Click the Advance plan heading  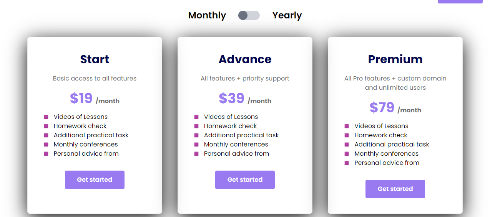coord(245,59)
